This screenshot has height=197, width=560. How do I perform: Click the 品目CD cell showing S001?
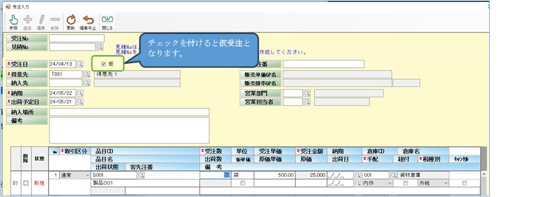tap(114, 175)
